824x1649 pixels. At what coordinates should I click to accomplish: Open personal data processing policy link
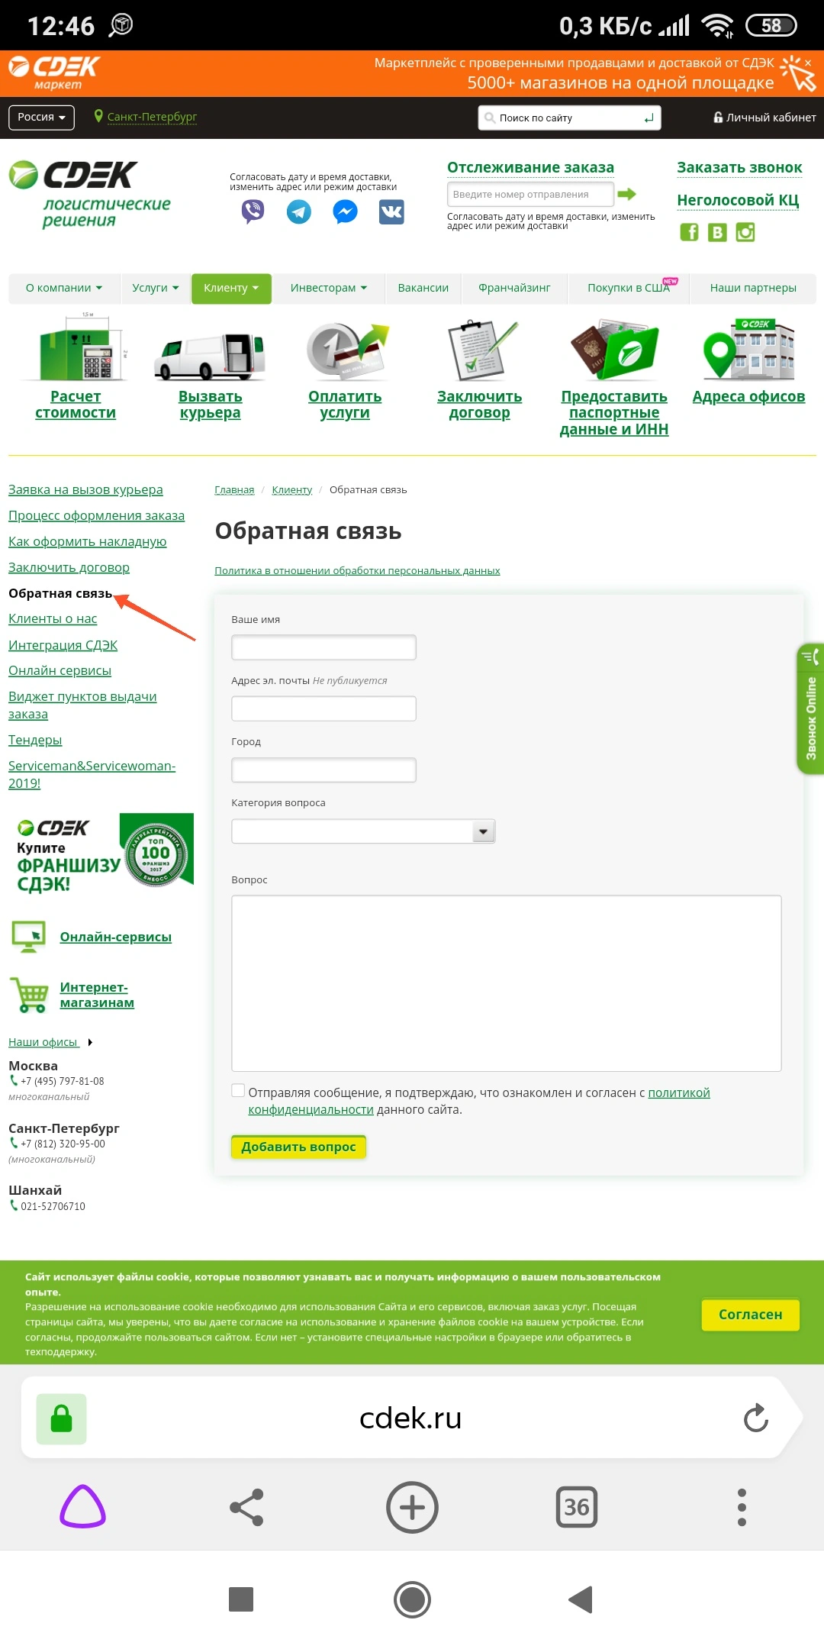pos(357,570)
